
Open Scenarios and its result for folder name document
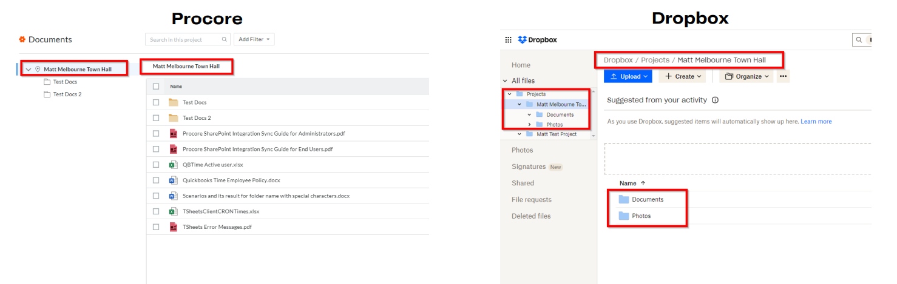tap(266, 196)
